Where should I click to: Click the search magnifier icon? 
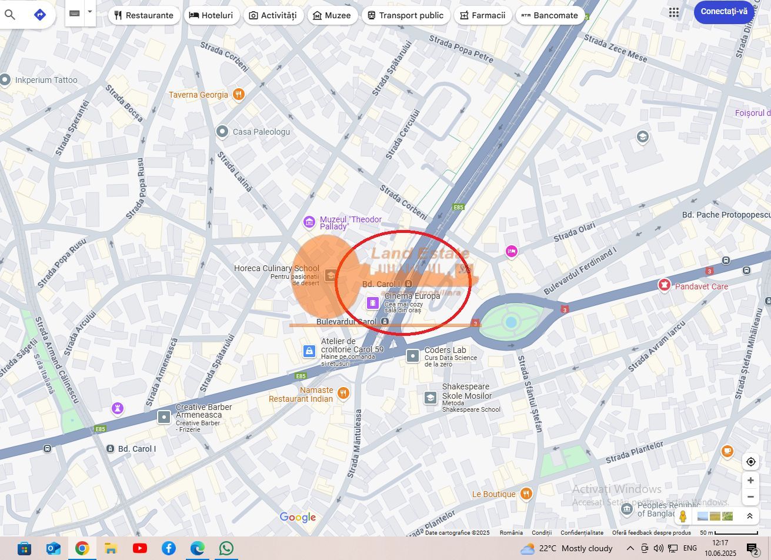9,15
